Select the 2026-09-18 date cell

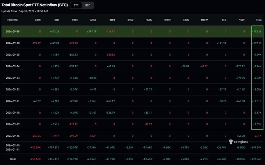pos(12,113)
